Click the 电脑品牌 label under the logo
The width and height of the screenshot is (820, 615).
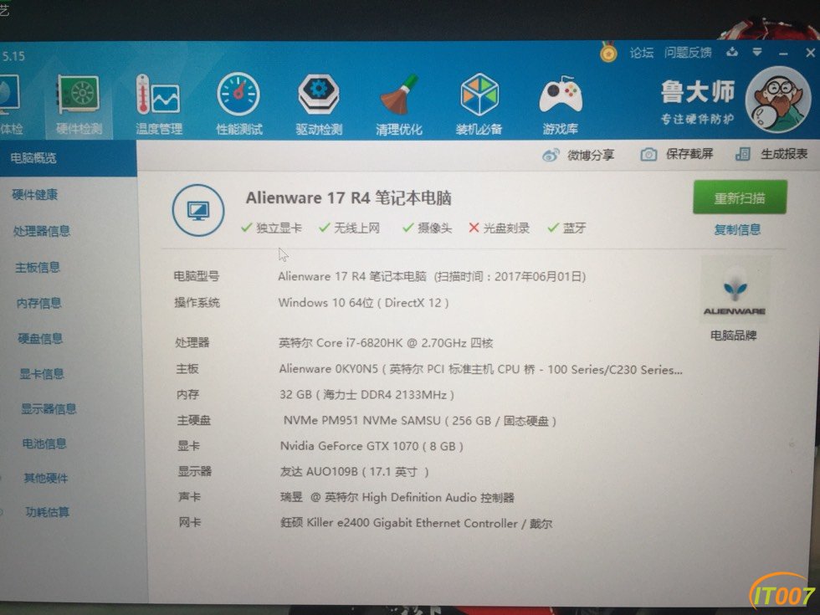[x=734, y=336]
